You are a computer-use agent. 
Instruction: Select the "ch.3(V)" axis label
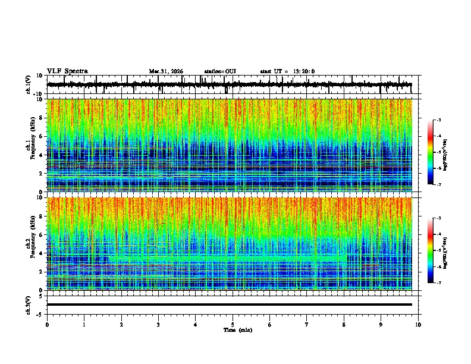[x=29, y=305]
